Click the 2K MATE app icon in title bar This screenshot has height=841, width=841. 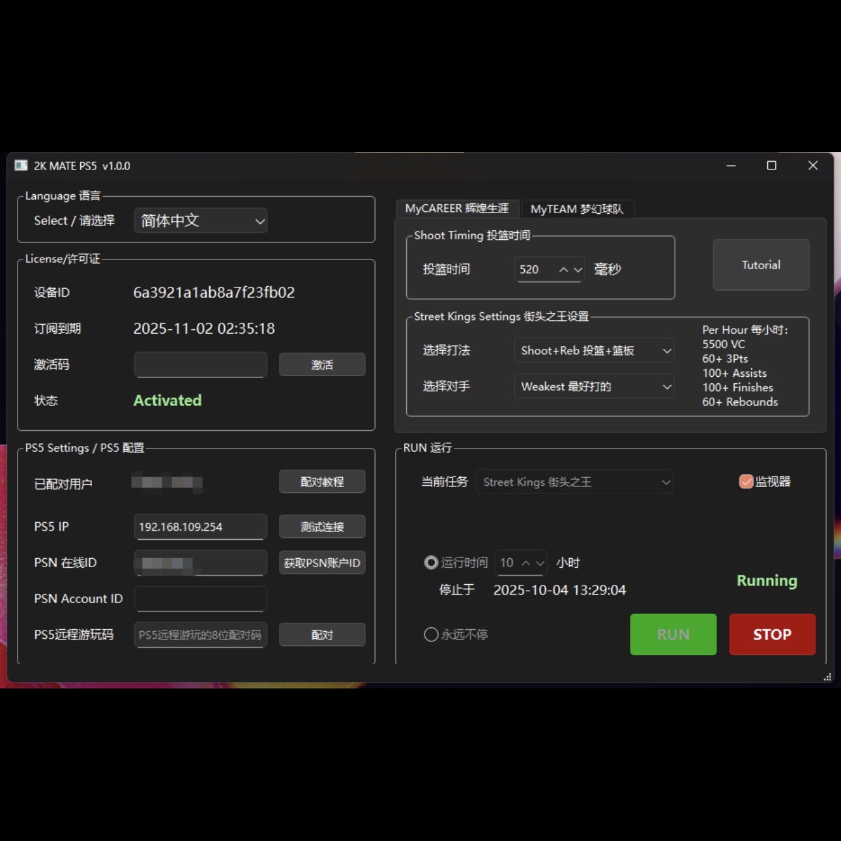[x=20, y=166]
